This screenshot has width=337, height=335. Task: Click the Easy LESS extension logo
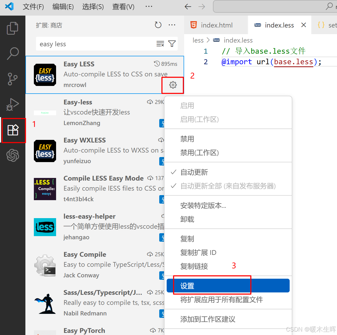click(x=45, y=75)
